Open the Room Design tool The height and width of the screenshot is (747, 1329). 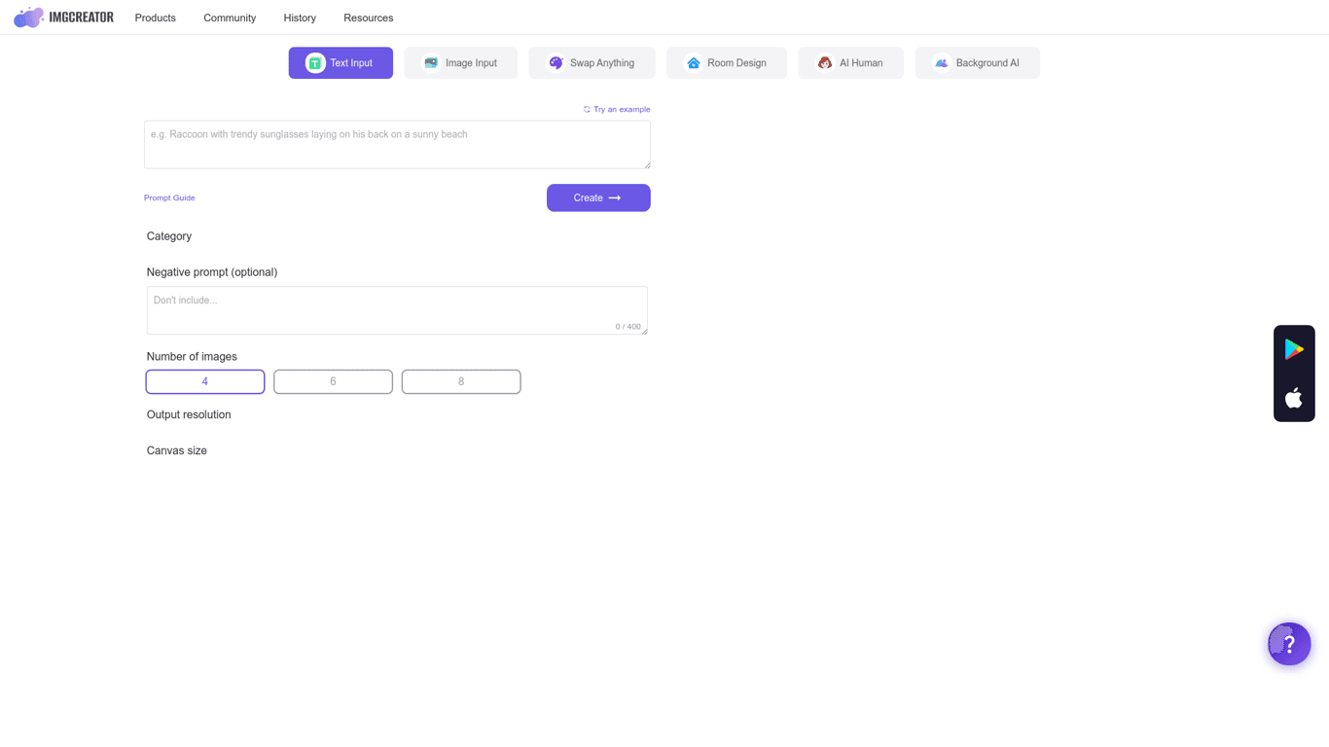(726, 63)
